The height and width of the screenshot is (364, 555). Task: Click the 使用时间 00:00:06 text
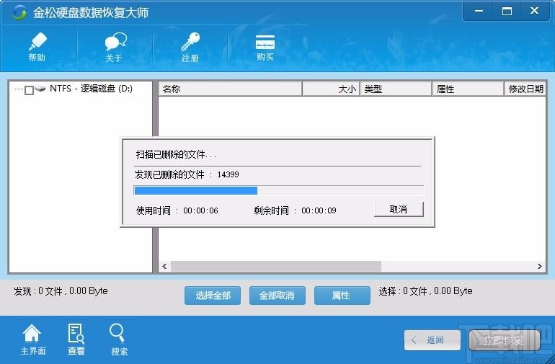[177, 210]
